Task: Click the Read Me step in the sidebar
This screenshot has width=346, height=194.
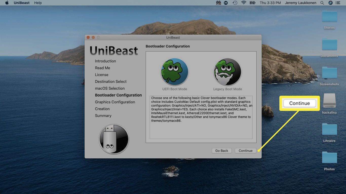Action: [x=102, y=68]
